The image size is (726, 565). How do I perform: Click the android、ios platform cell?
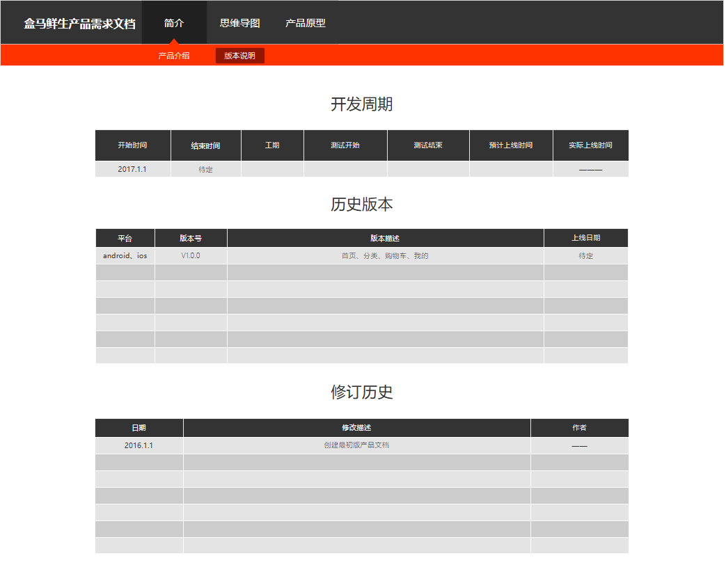click(x=125, y=255)
